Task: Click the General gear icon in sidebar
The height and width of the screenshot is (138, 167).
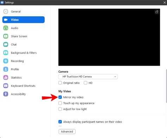Action: pyautogui.click(x=6, y=12)
